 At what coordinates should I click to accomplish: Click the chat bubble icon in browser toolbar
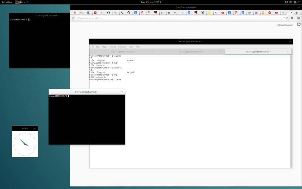(292, 18)
